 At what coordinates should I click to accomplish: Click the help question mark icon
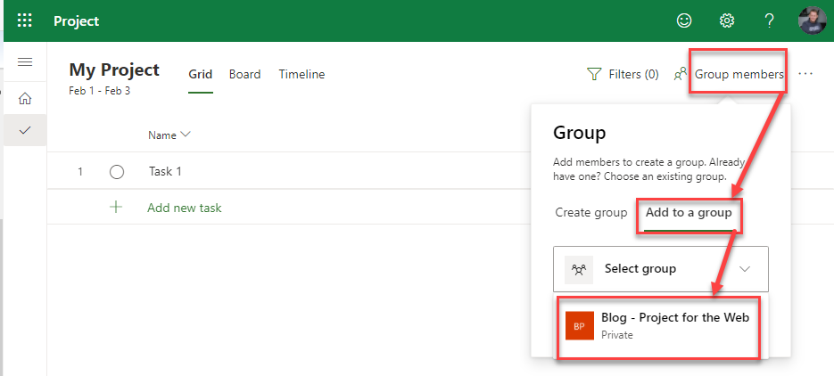pos(769,20)
